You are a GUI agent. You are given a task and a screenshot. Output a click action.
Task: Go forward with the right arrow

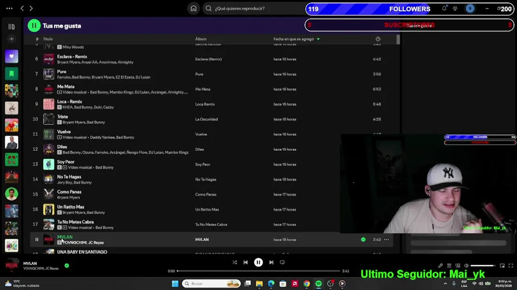pyautogui.click(x=31, y=8)
